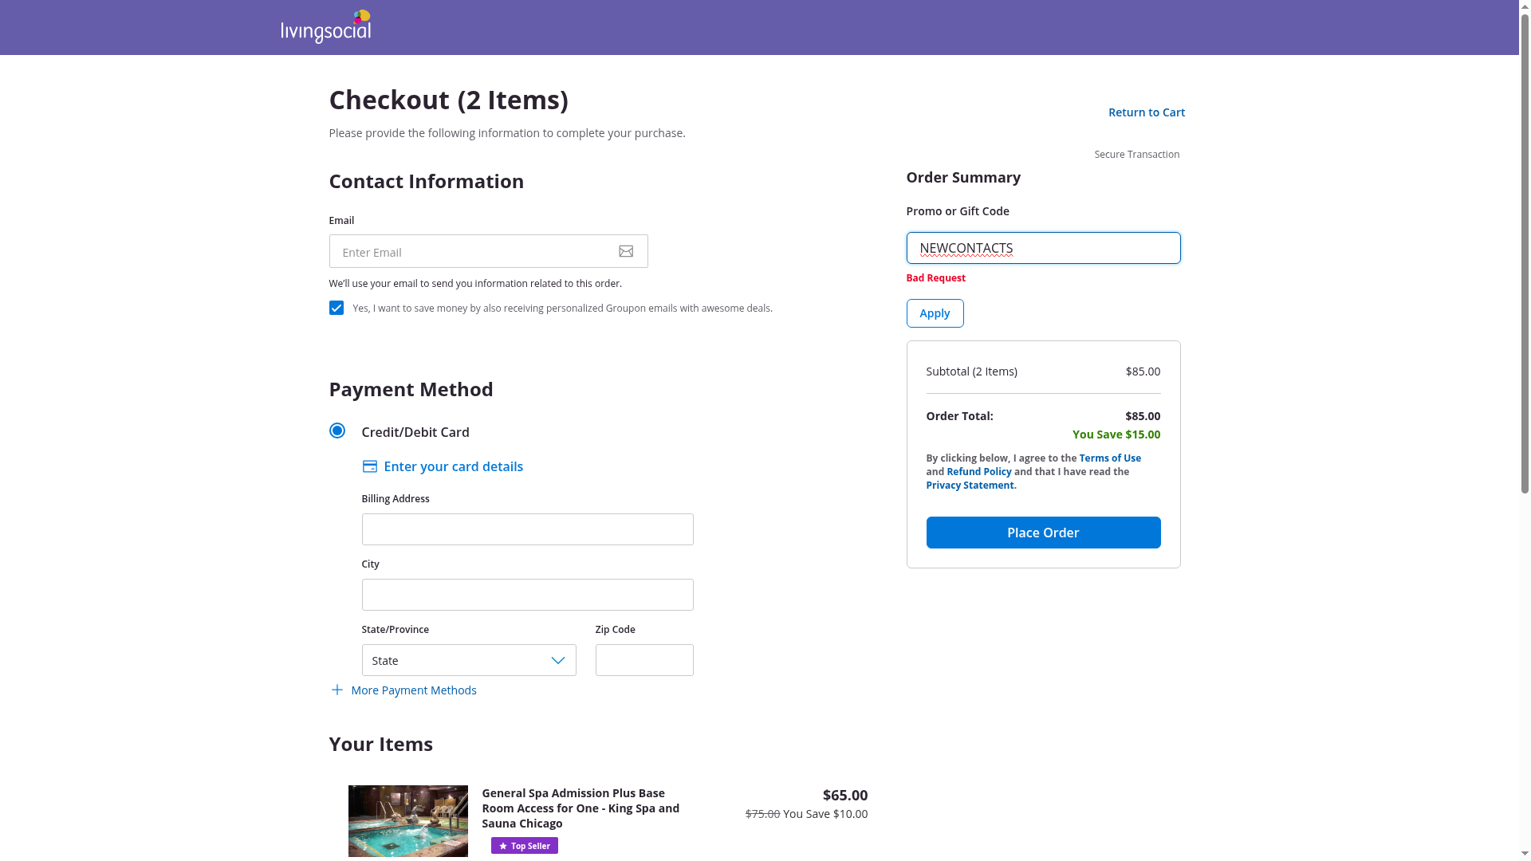This screenshot has width=1531, height=861.
Task: Click the envelope icon in Email field
Action: pyautogui.click(x=626, y=251)
